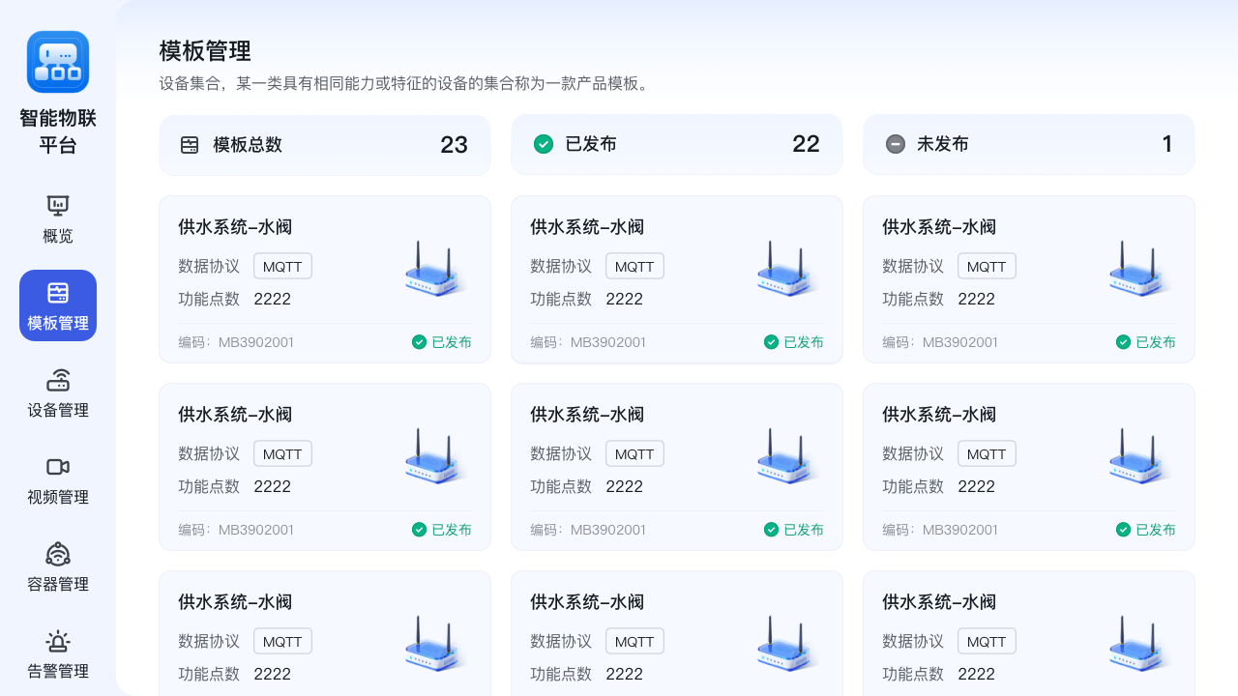Click the 已发布 badge in the second row
Image resolution: width=1238 pixels, height=696 pixels.
click(442, 529)
